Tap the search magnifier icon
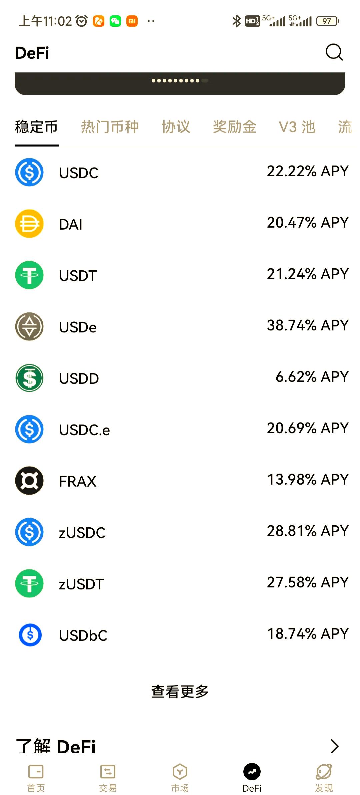 pyautogui.click(x=334, y=52)
